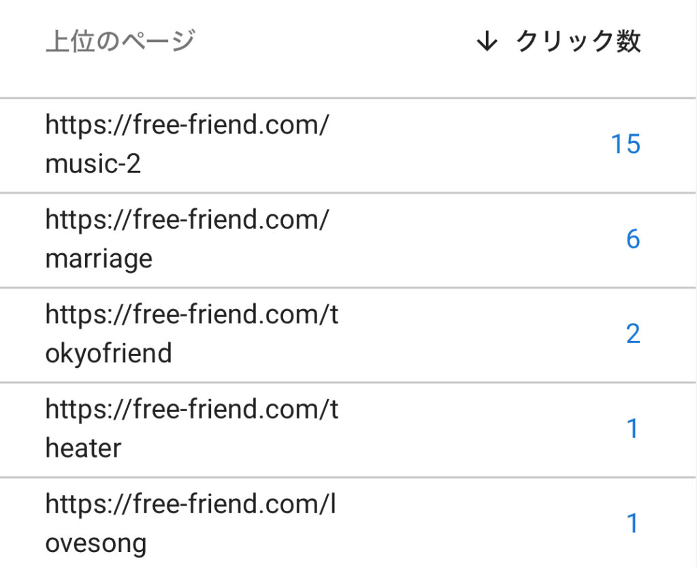Open the free-friend.com/tokyofriend page row
This screenshot has width=697, height=567.
pyautogui.click(x=348, y=335)
